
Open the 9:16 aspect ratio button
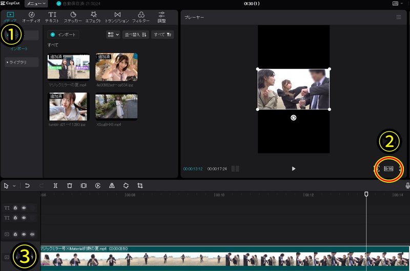point(388,169)
